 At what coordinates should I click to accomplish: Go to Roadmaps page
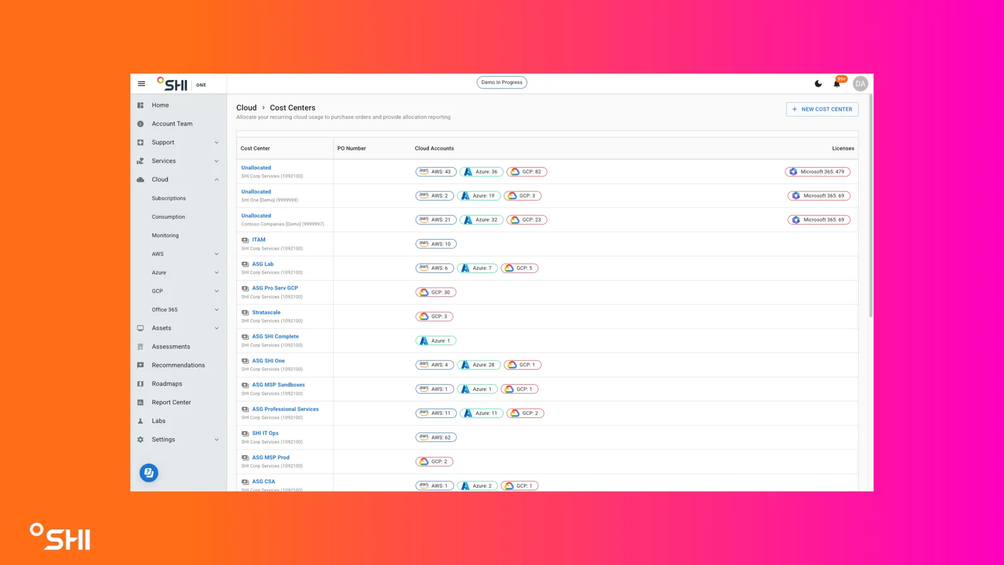click(167, 384)
